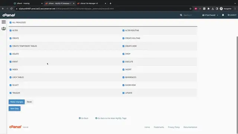Toggle the EXECUTE privilege checkbox
The height and width of the screenshot is (134, 238).
[x=123, y=62]
